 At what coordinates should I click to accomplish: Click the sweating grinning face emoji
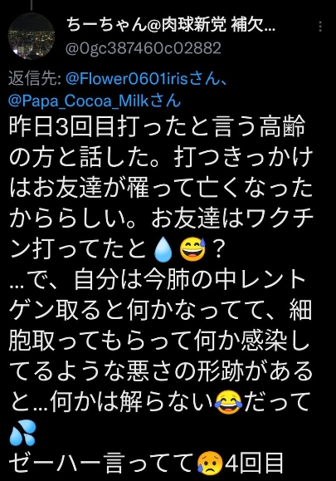pos(192,248)
